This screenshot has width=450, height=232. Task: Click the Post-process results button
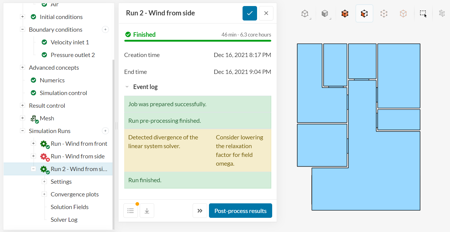click(x=240, y=211)
